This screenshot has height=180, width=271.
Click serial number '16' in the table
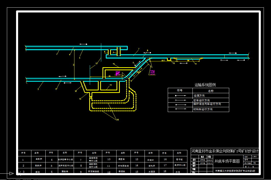165,159
